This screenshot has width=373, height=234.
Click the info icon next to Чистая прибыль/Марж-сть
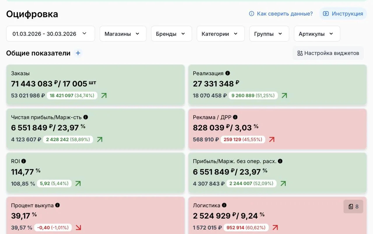pyautogui.click(x=86, y=117)
